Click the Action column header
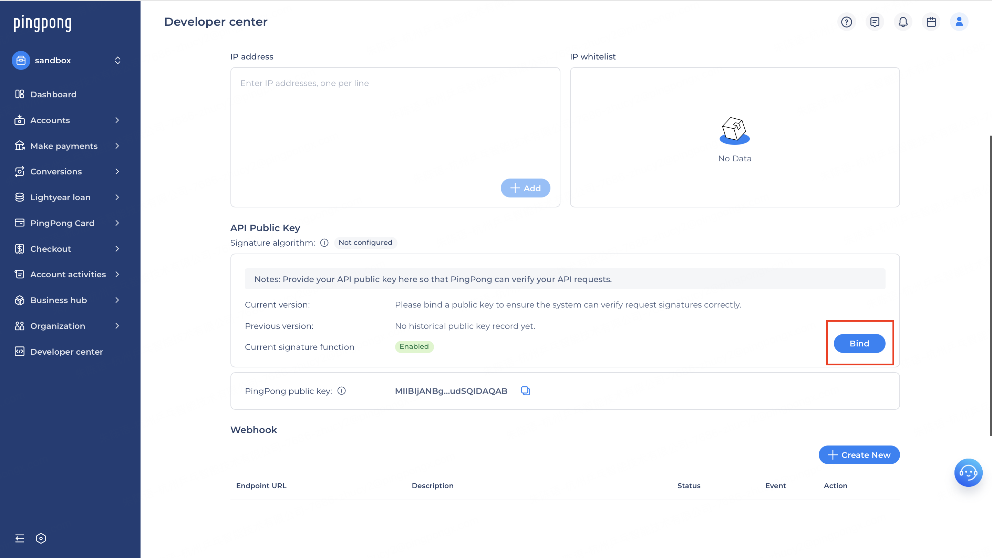This screenshot has width=992, height=558. 835,486
